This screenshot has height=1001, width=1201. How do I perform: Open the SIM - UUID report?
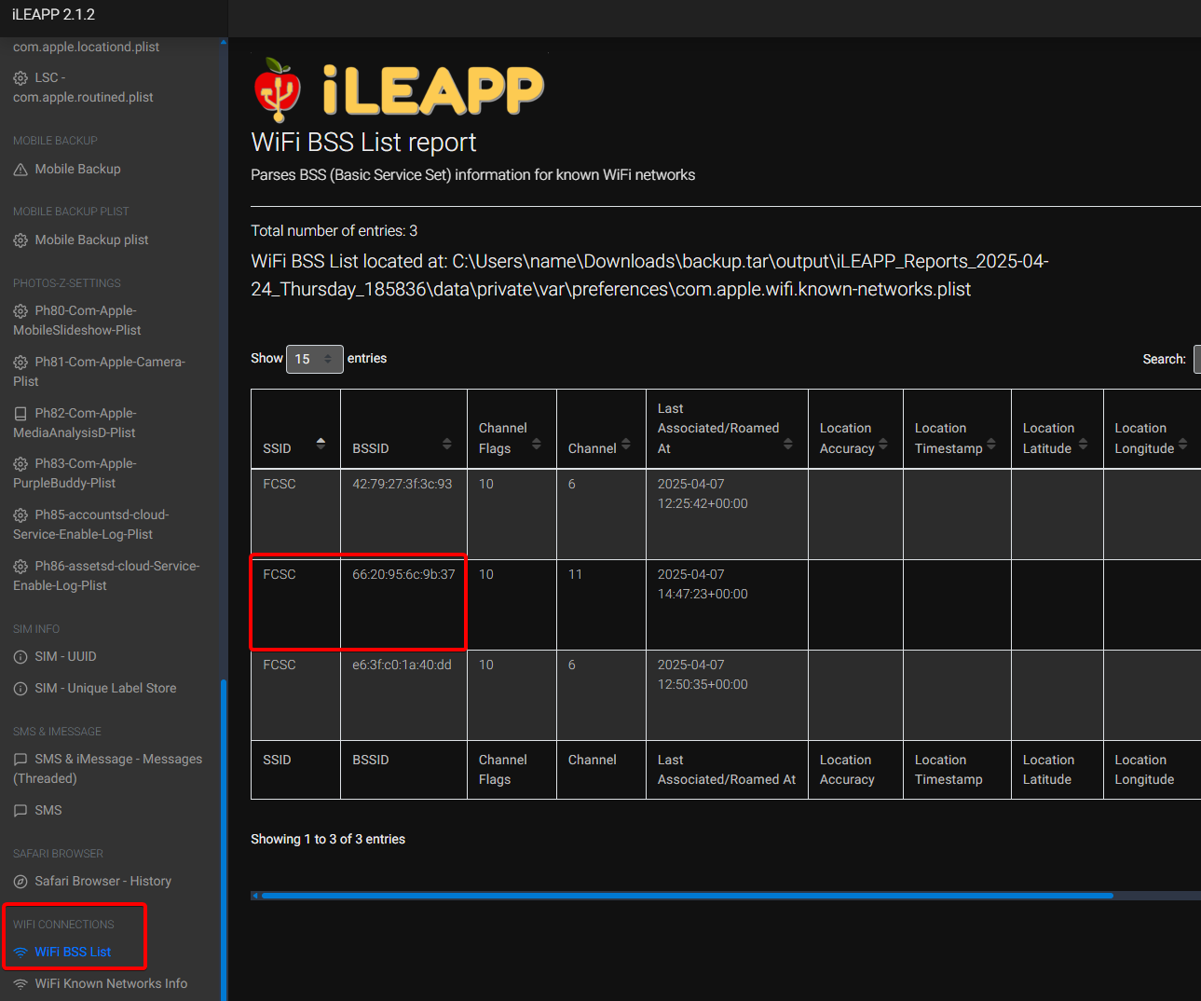tap(65, 656)
